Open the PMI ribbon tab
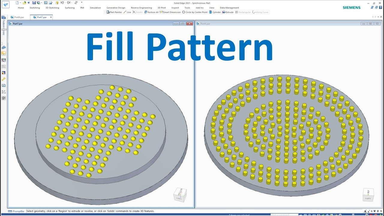 tap(82, 8)
